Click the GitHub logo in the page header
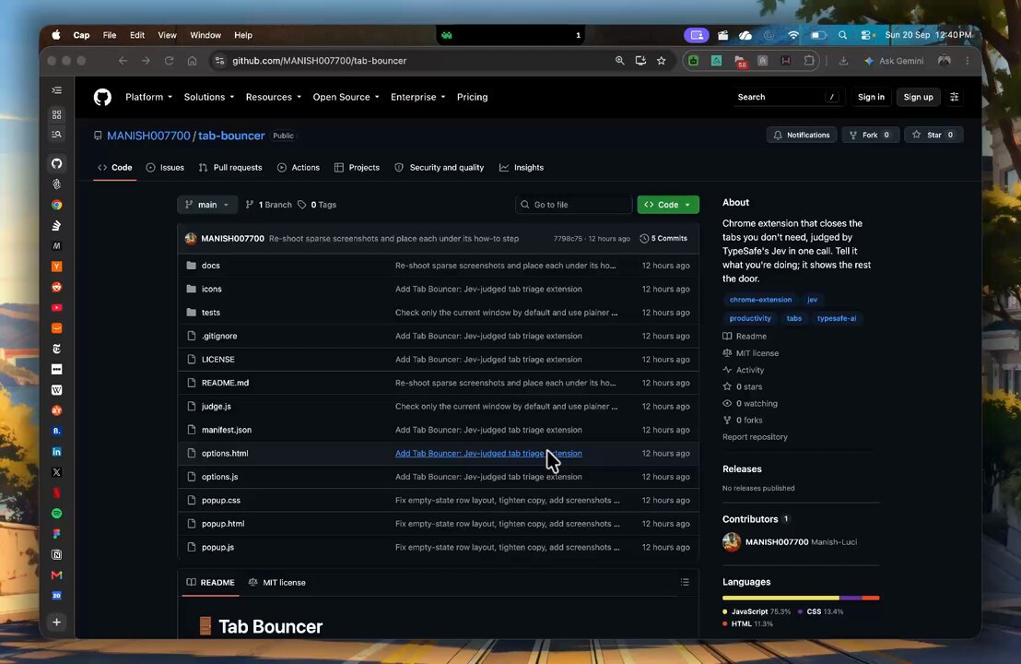Viewport: 1021px width, 664px height. tap(102, 97)
